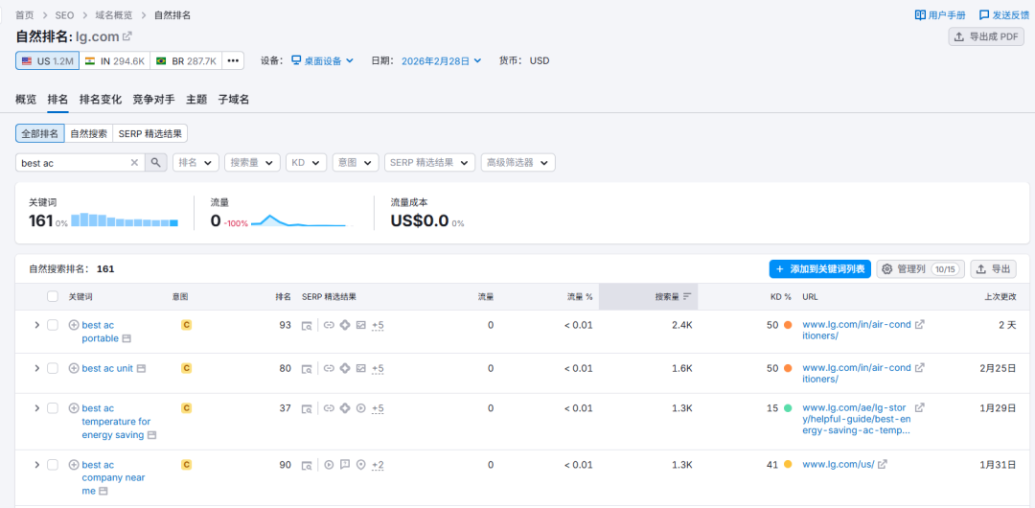Open more countries ellipsis button
Screen dimensions: 1035x508
pos(232,60)
